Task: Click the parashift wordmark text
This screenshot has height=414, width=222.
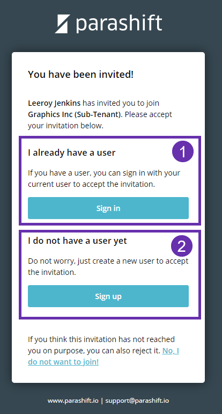Action: pyautogui.click(x=119, y=24)
